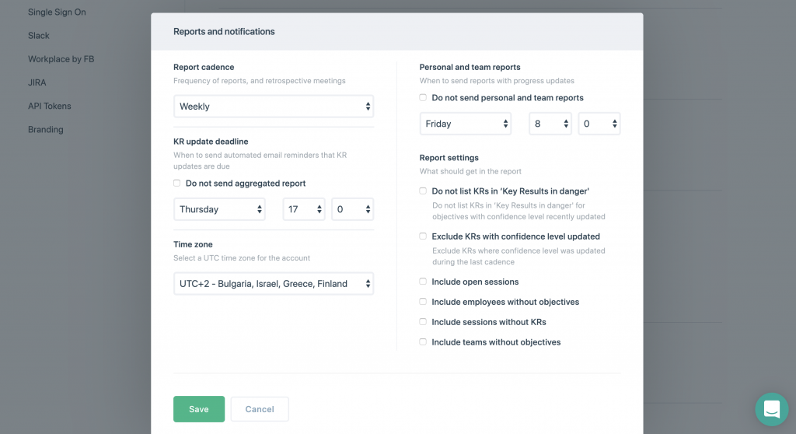Viewport: 796px width, 434px height.
Task: Open the KR deadline minutes selector
Action: pyautogui.click(x=352, y=209)
